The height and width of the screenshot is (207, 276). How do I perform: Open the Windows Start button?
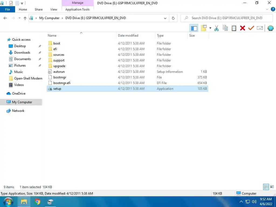pyautogui.click(x=8, y=202)
